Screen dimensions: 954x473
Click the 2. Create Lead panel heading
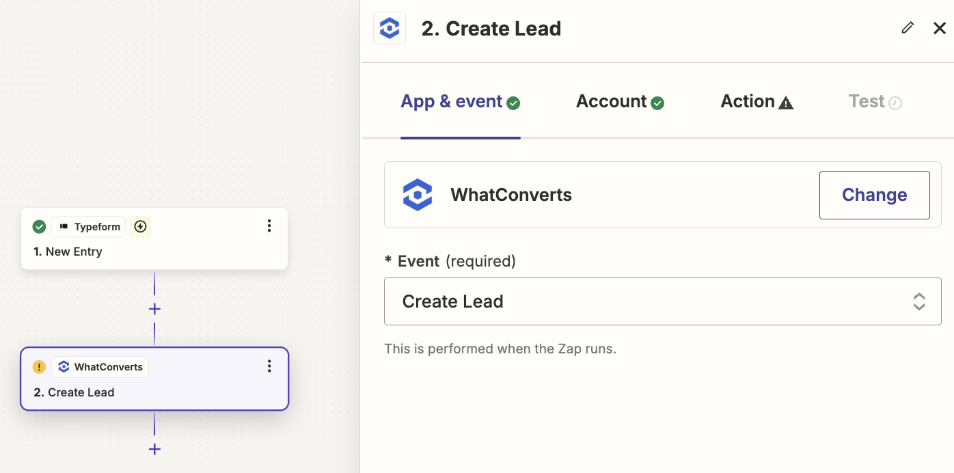click(491, 29)
